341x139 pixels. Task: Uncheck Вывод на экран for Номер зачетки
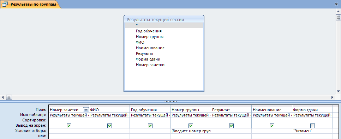click(69, 126)
